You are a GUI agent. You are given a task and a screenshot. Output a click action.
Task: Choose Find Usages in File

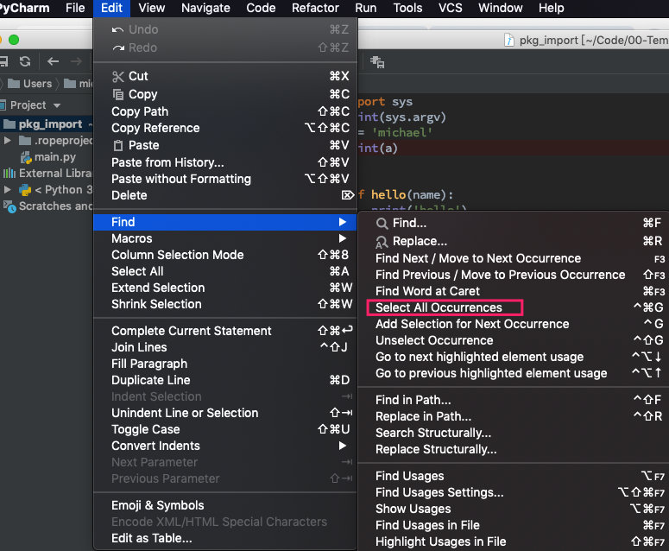point(513,525)
